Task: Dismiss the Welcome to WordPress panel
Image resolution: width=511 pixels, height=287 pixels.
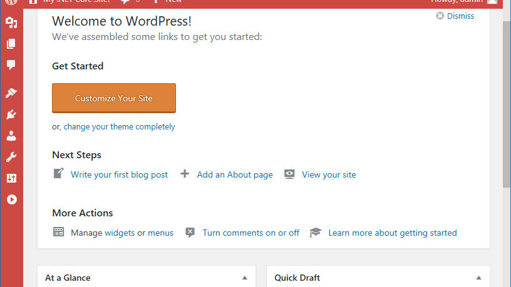Action: (455, 16)
